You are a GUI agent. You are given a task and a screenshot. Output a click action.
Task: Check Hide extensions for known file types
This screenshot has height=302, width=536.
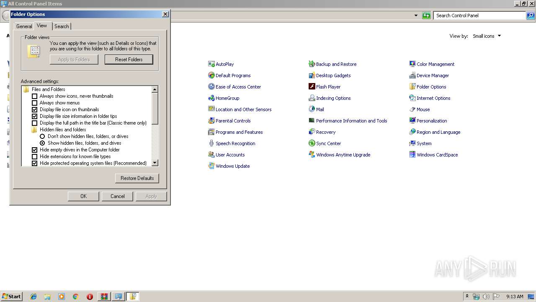click(x=35, y=156)
